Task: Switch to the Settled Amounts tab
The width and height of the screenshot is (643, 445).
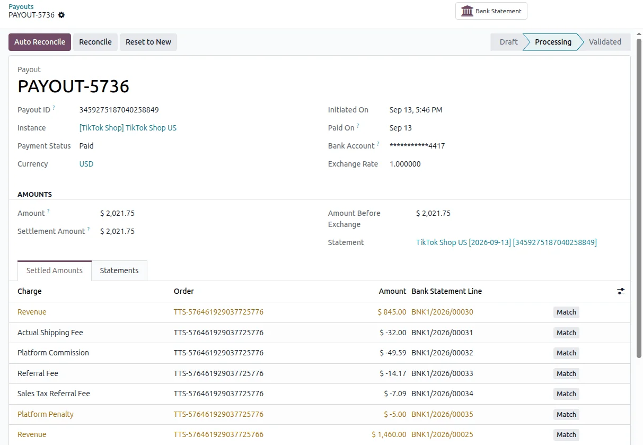Action: [55, 271]
